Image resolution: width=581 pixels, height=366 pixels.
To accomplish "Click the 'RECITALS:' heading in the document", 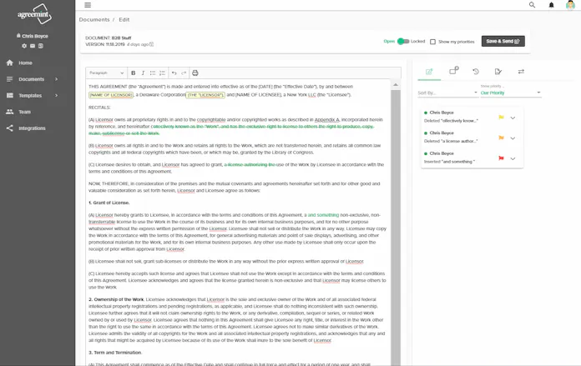I will click(x=99, y=108).
